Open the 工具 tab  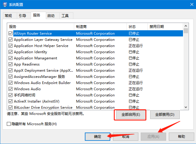coord(65,16)
